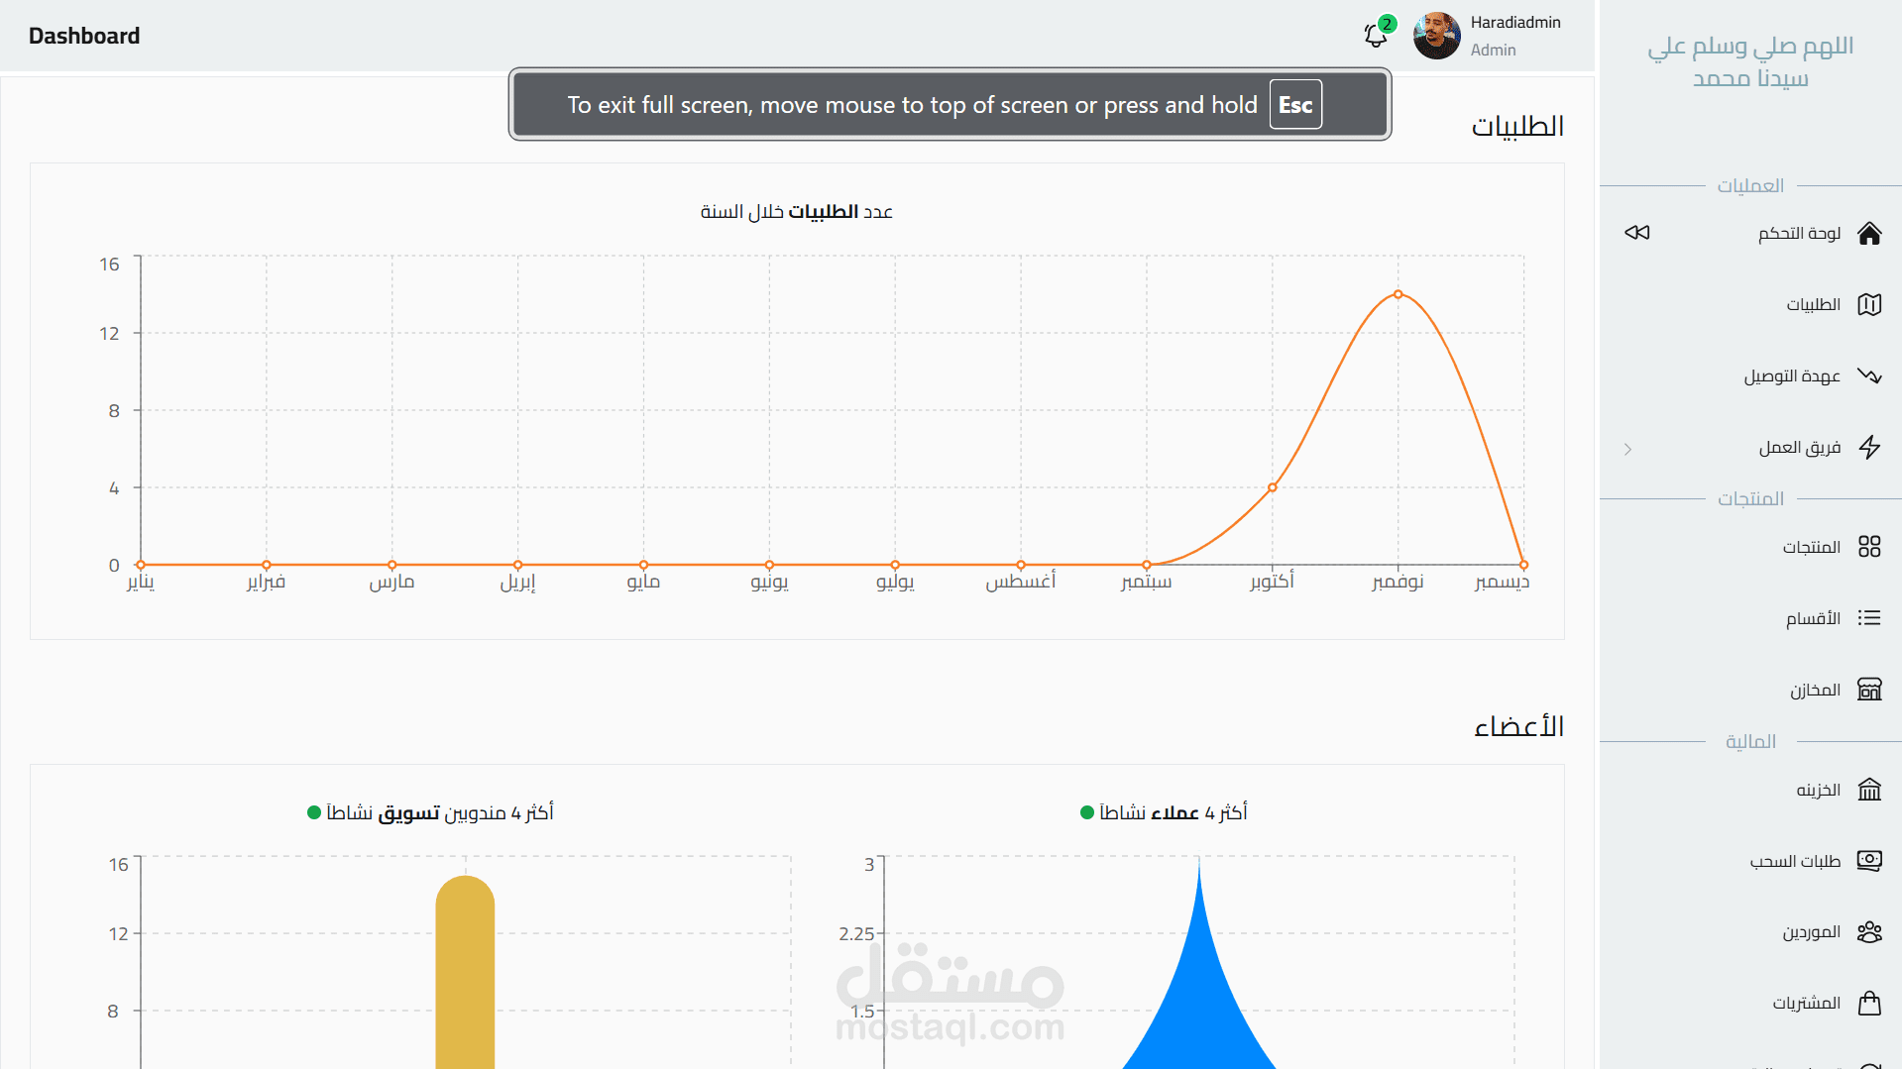The width and height of the screenshot is (1902, 1069).
Task: Click the grid icon beside المنتجات
Action: tap(1869, 547)
